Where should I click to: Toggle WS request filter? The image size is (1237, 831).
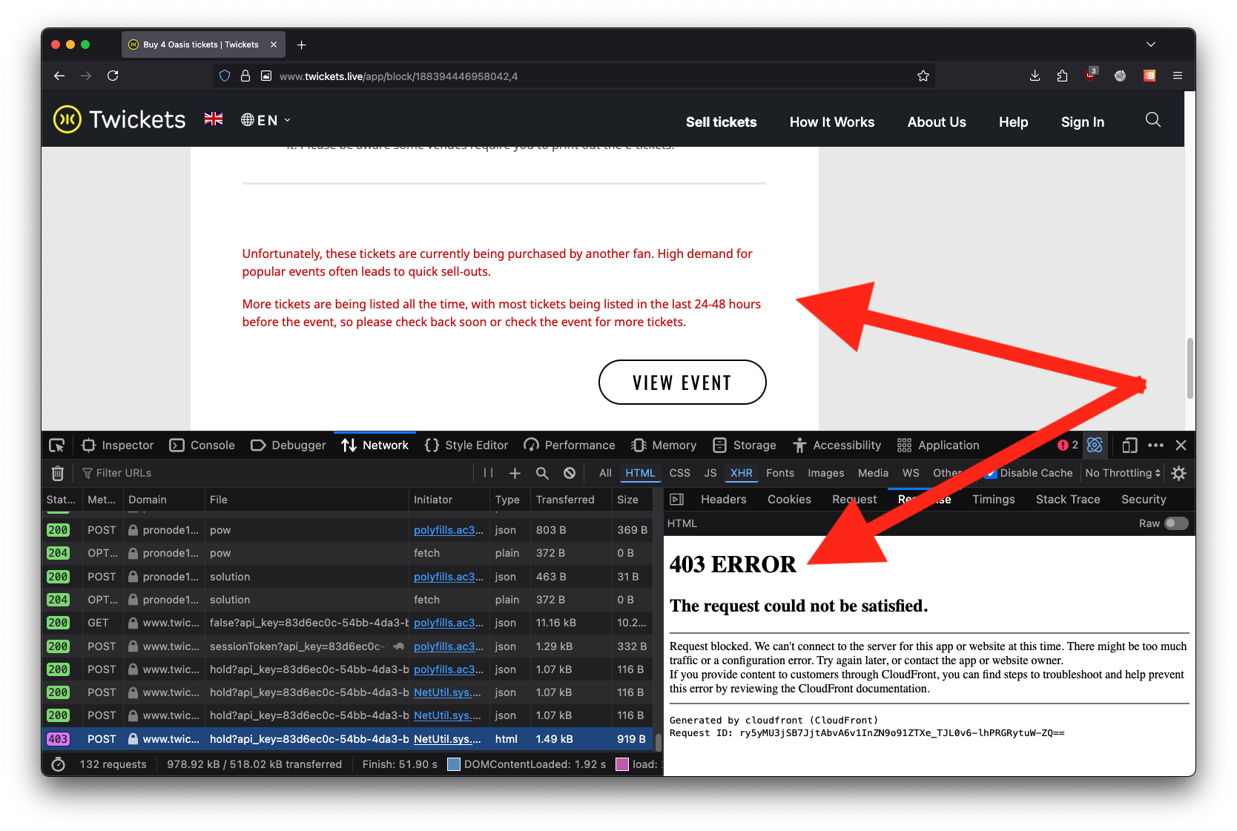pyautogui.click(x=911, y=473)
